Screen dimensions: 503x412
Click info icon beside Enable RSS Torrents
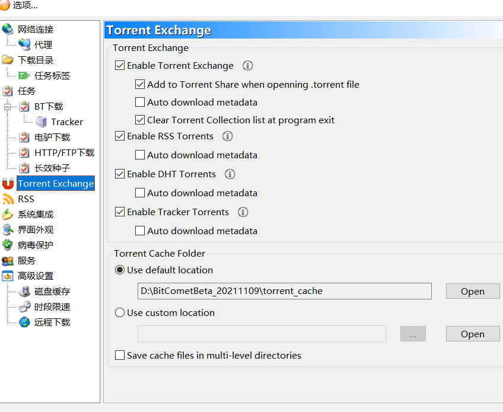227,136
